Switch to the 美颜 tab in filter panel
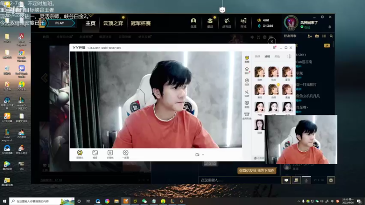365x205 pixels. [257, 56]
